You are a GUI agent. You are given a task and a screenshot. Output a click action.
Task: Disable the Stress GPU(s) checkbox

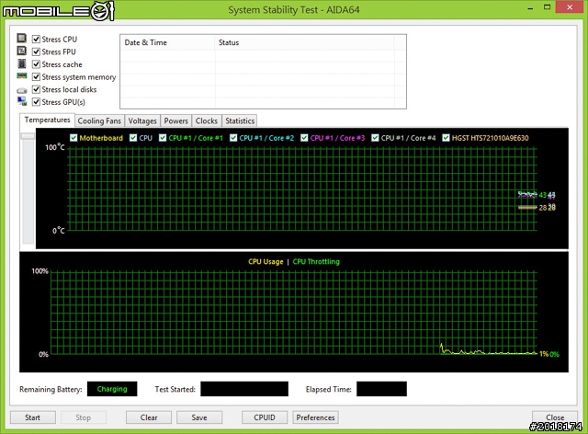tap(36, 102)
